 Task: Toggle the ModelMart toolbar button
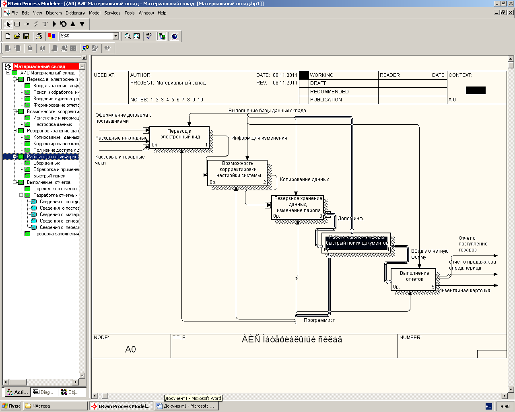(x=174, y=36)
